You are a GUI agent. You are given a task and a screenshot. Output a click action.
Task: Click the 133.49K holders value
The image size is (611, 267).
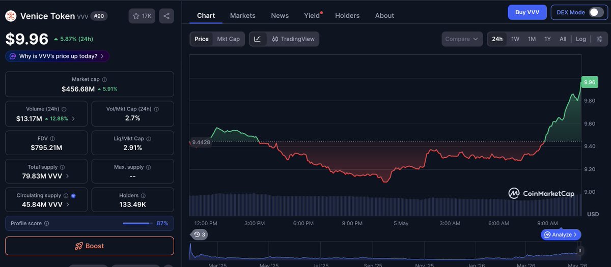132,204
